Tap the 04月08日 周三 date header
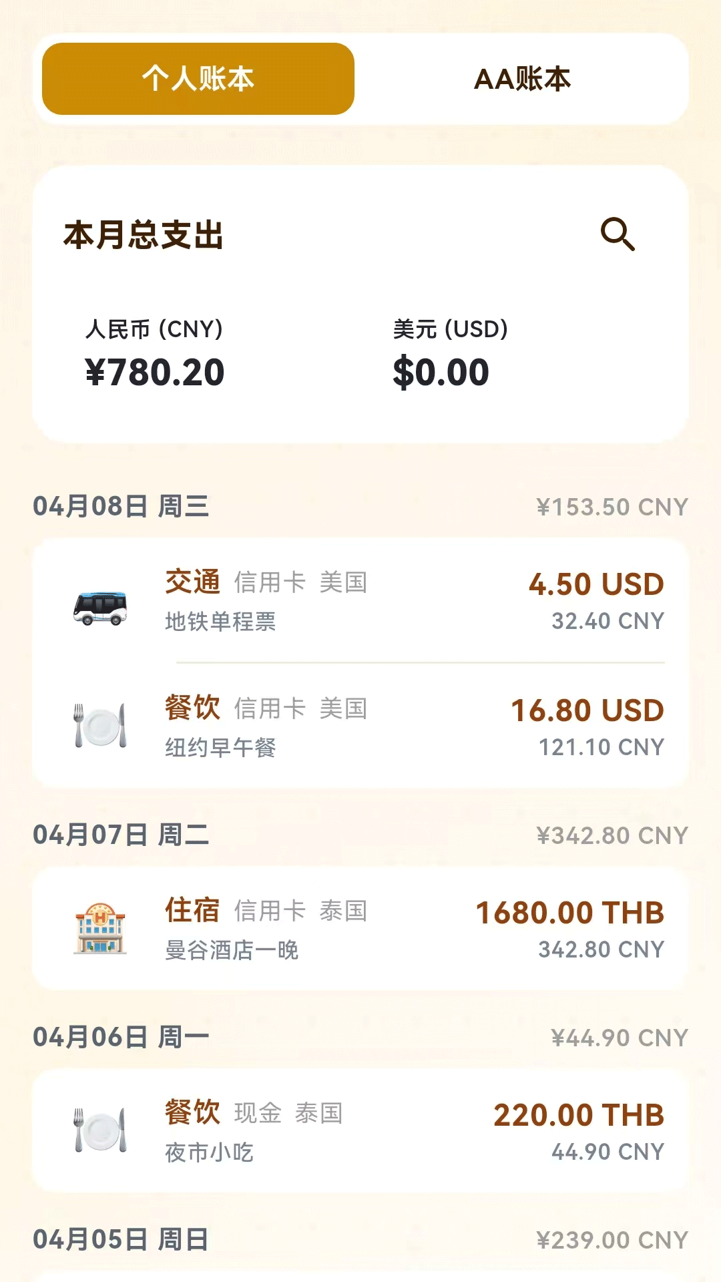721x1282 pixels. [x=121, y=506]
